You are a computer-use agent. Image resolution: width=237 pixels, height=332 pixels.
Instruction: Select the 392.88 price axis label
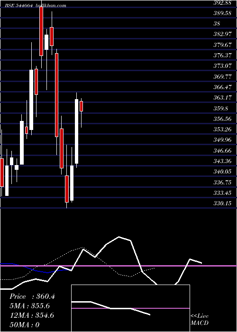tap(222, 3)
